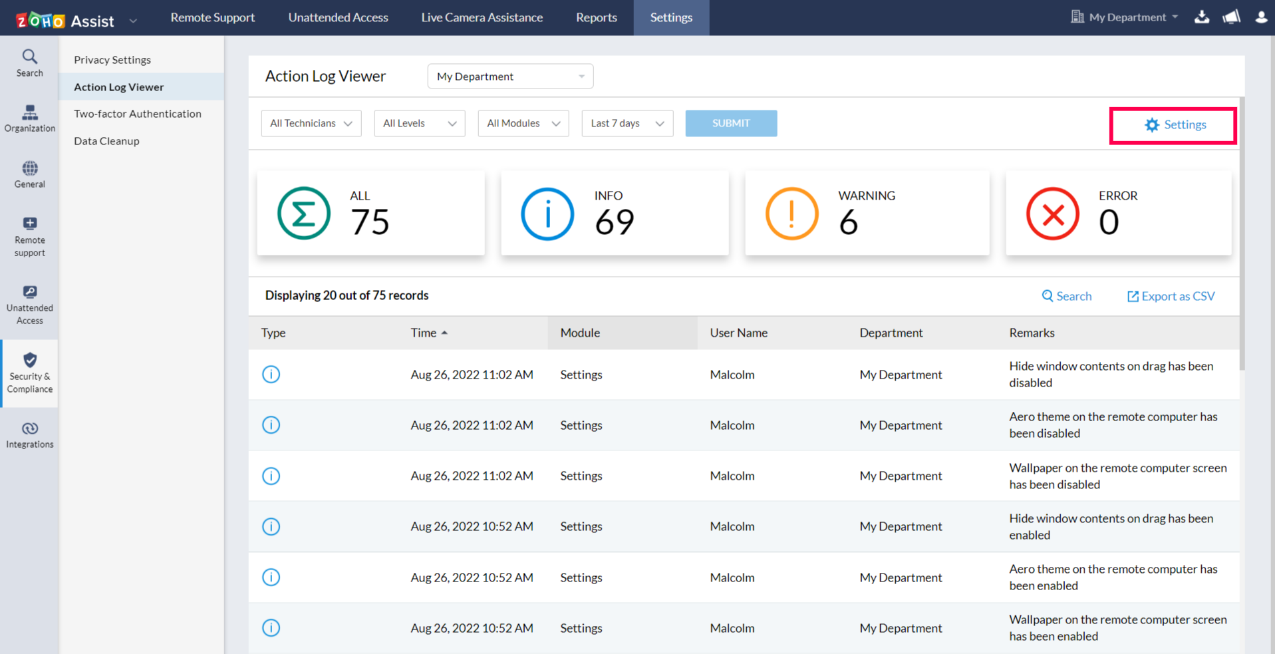
Task: Click the download icon in top bar
Action: [1201, 17]
